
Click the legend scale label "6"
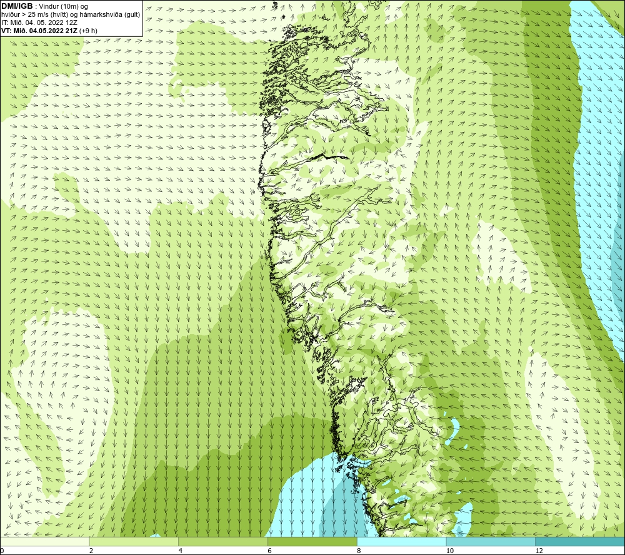click(x=270, y=551)
